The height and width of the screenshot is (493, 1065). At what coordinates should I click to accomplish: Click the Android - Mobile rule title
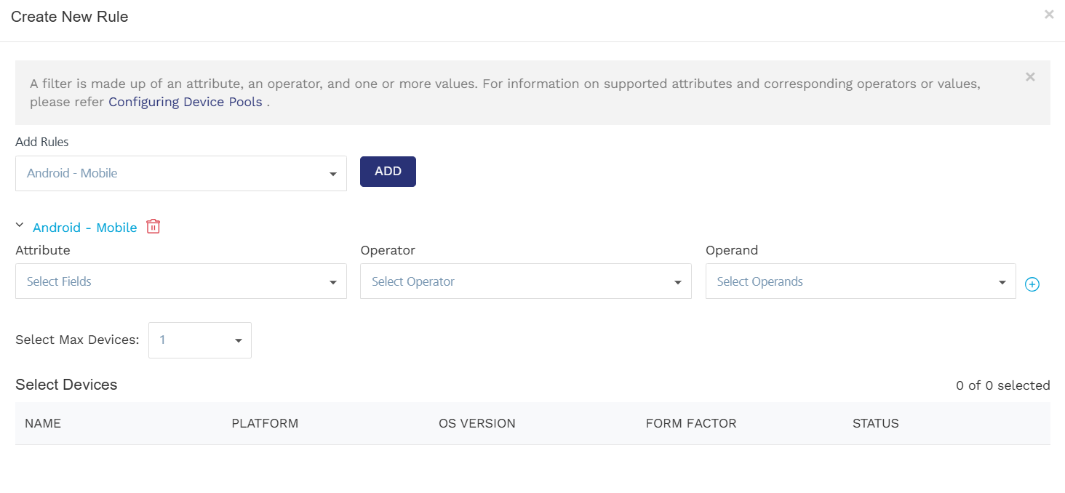[85, 228]
